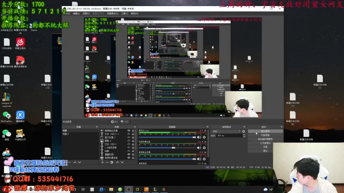Open 网易云音乐 desktop icon

(20, 43)
